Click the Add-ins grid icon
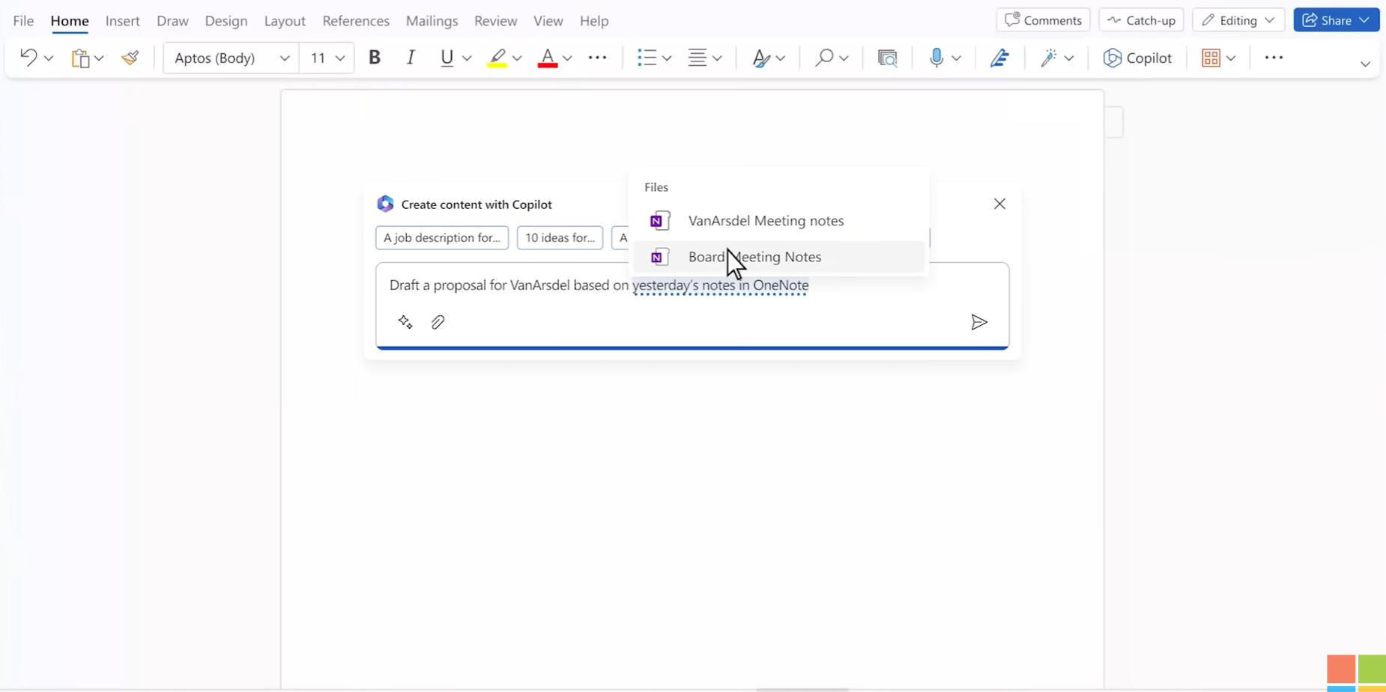Image resolution: width=1386 pixels, height=692 pixels. click(x=1211, y=58)
